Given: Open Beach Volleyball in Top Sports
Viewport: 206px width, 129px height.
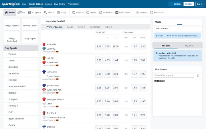Looking at the screenshot, I should [x=21, y=119].
